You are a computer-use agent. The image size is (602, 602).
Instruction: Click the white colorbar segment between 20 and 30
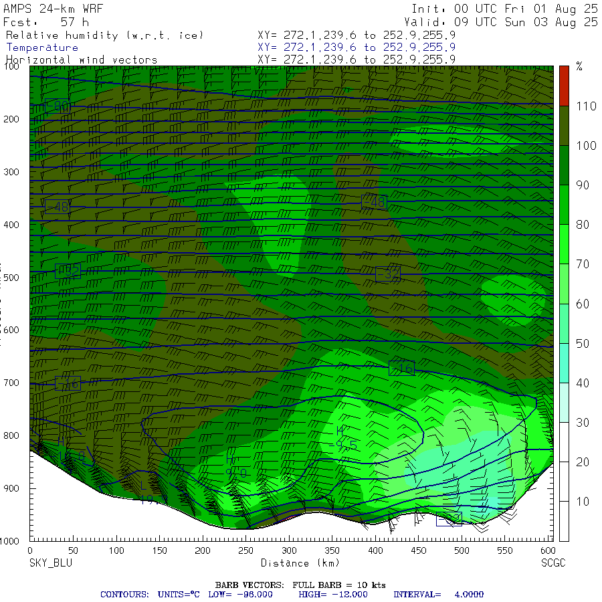564,442
